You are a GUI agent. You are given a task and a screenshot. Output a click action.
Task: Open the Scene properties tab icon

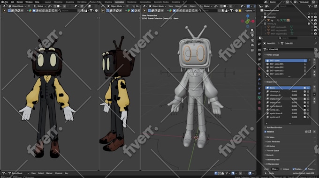[259, 64]
